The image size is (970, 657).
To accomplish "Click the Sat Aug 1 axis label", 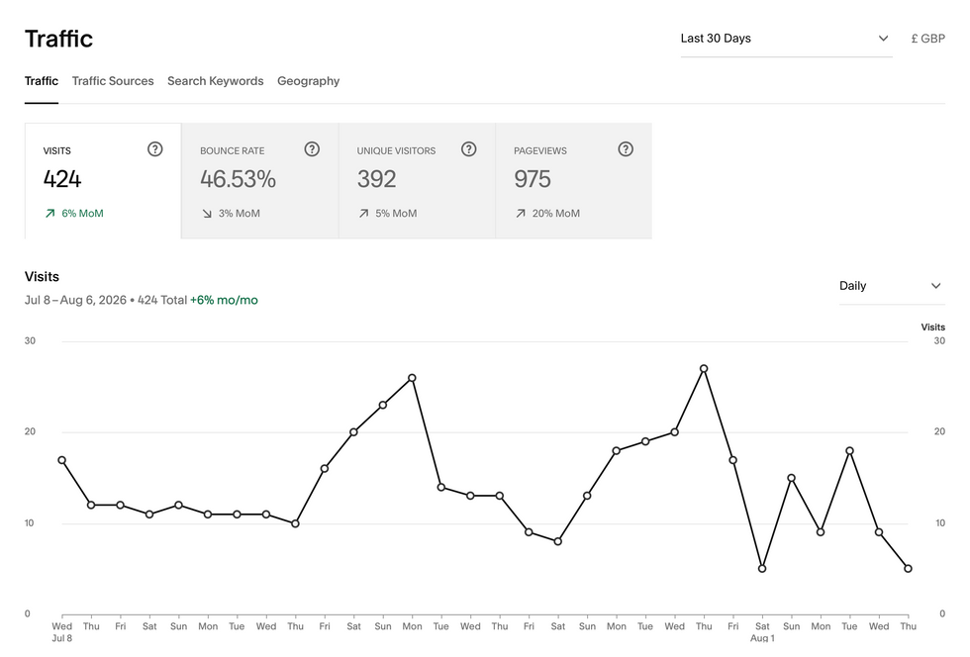I will pyautogui.click(x=762, y=631).
